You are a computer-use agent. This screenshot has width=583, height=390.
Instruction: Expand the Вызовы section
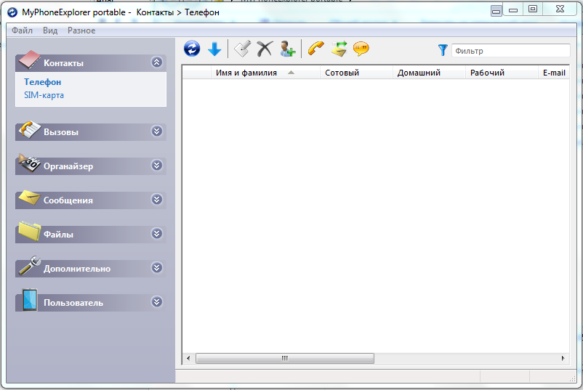(156, 131)
